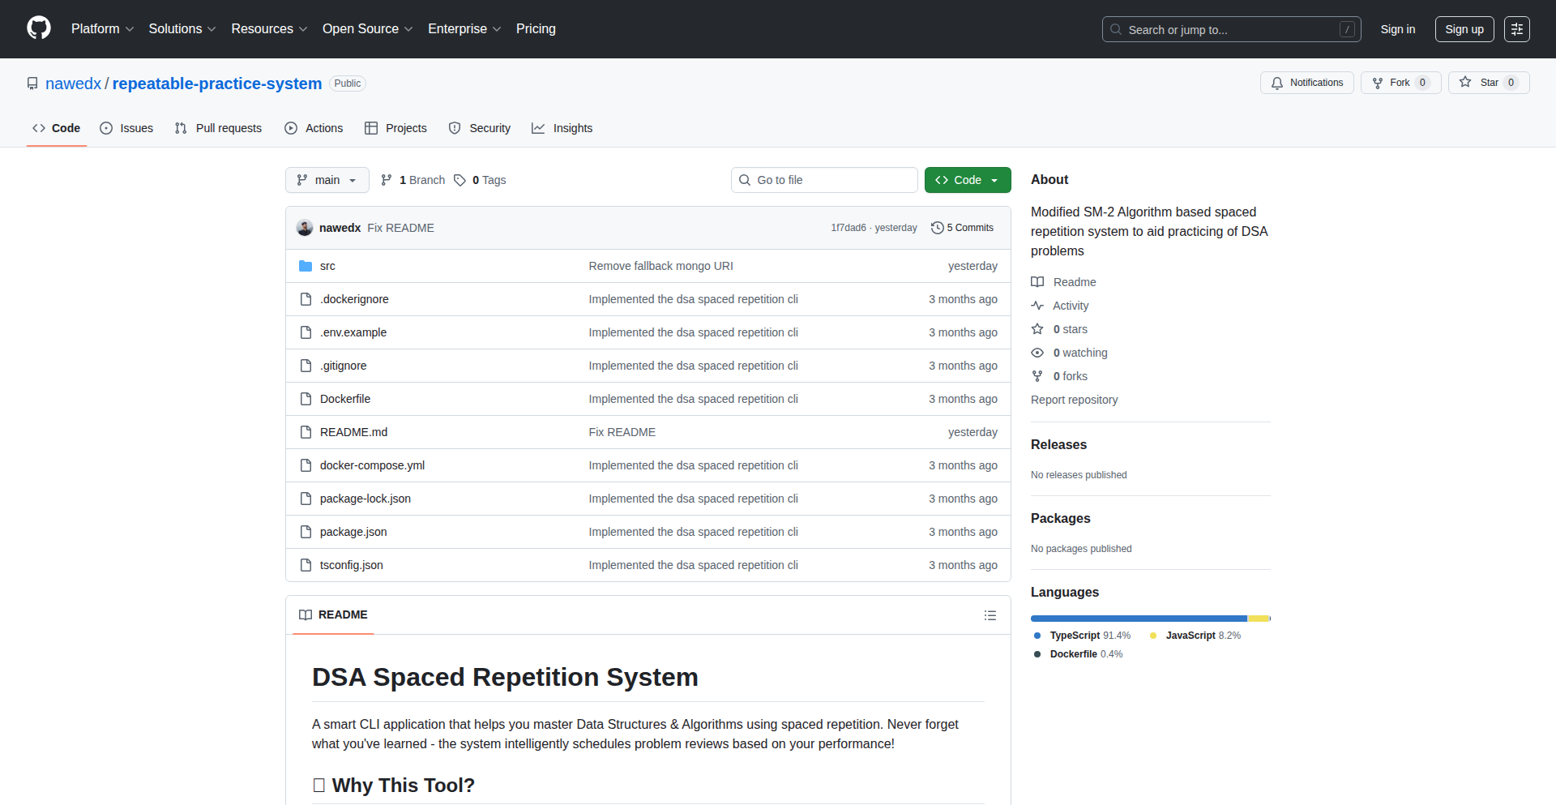This screenshot has height=805, width=1556.
Task: Click the Dockerfile file icon
Action: coord(306,399)
